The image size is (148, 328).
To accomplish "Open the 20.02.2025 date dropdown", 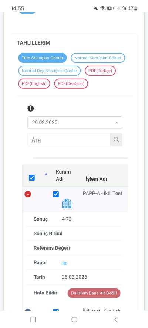I will tap(75, 122).
